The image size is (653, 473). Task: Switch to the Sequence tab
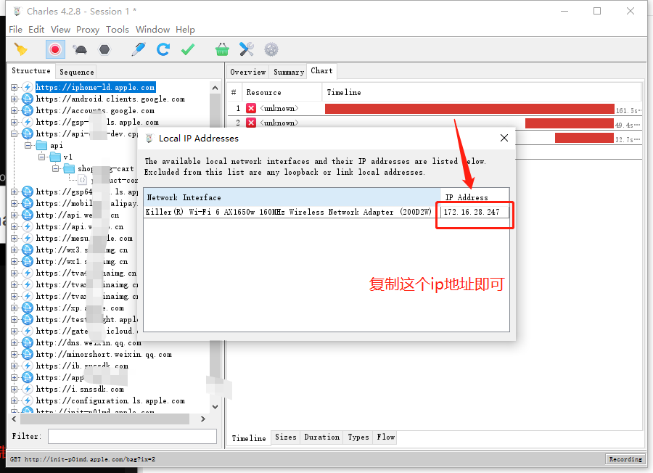[x=77, y=72]
